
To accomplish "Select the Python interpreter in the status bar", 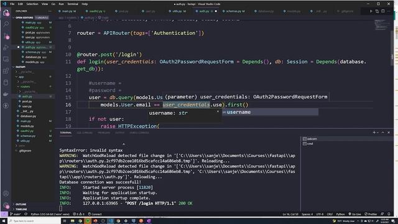I will coord(50,214).
